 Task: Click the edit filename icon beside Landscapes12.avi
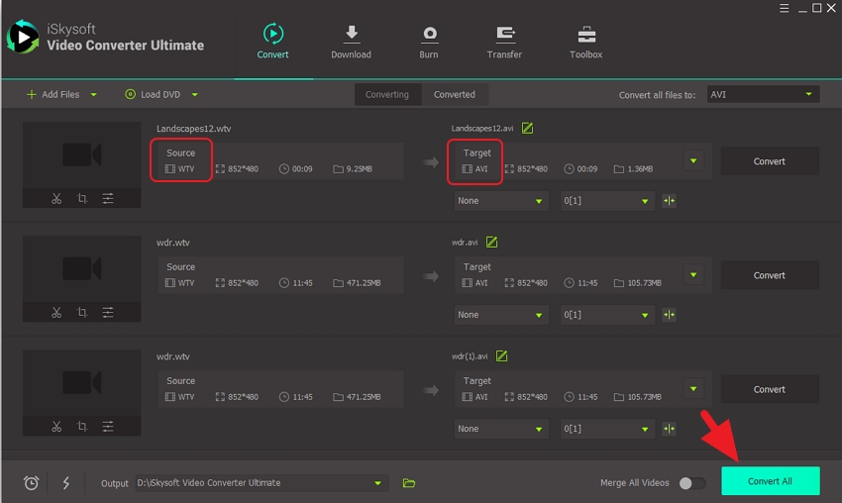[x=528, y=128]
